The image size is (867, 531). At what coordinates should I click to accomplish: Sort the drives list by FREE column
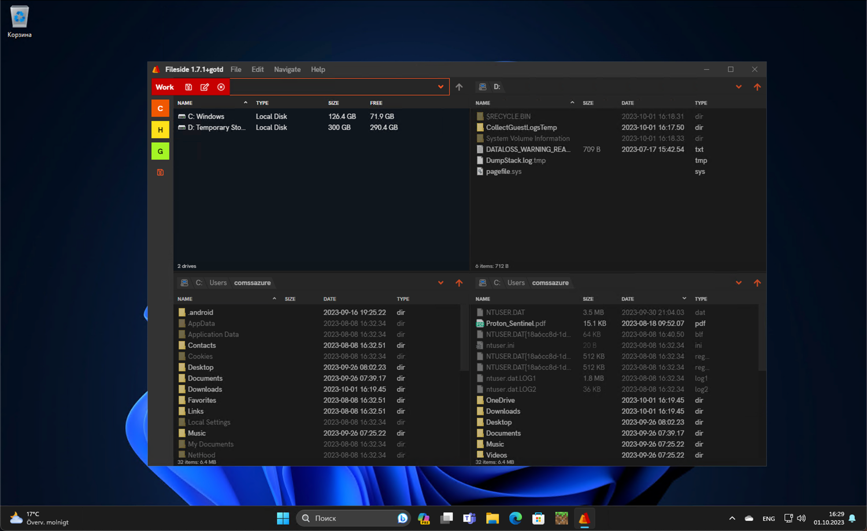(x=376, y=103)
